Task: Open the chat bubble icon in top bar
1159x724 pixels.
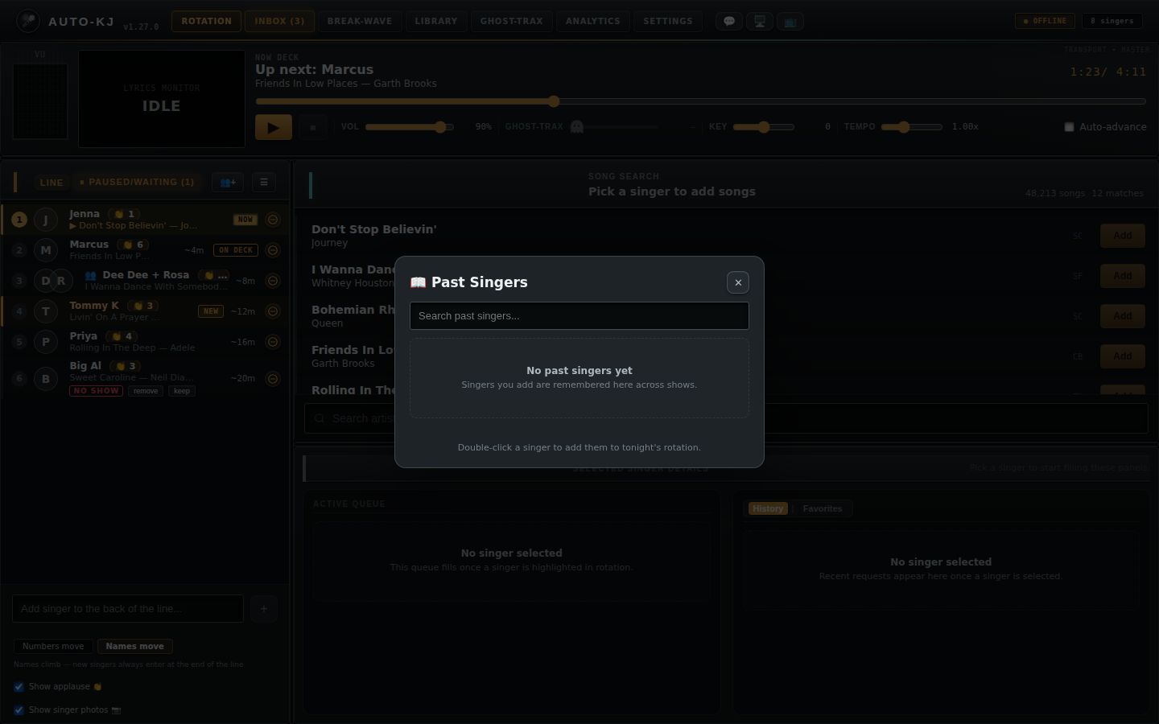Action: click(x=729, y=22)
